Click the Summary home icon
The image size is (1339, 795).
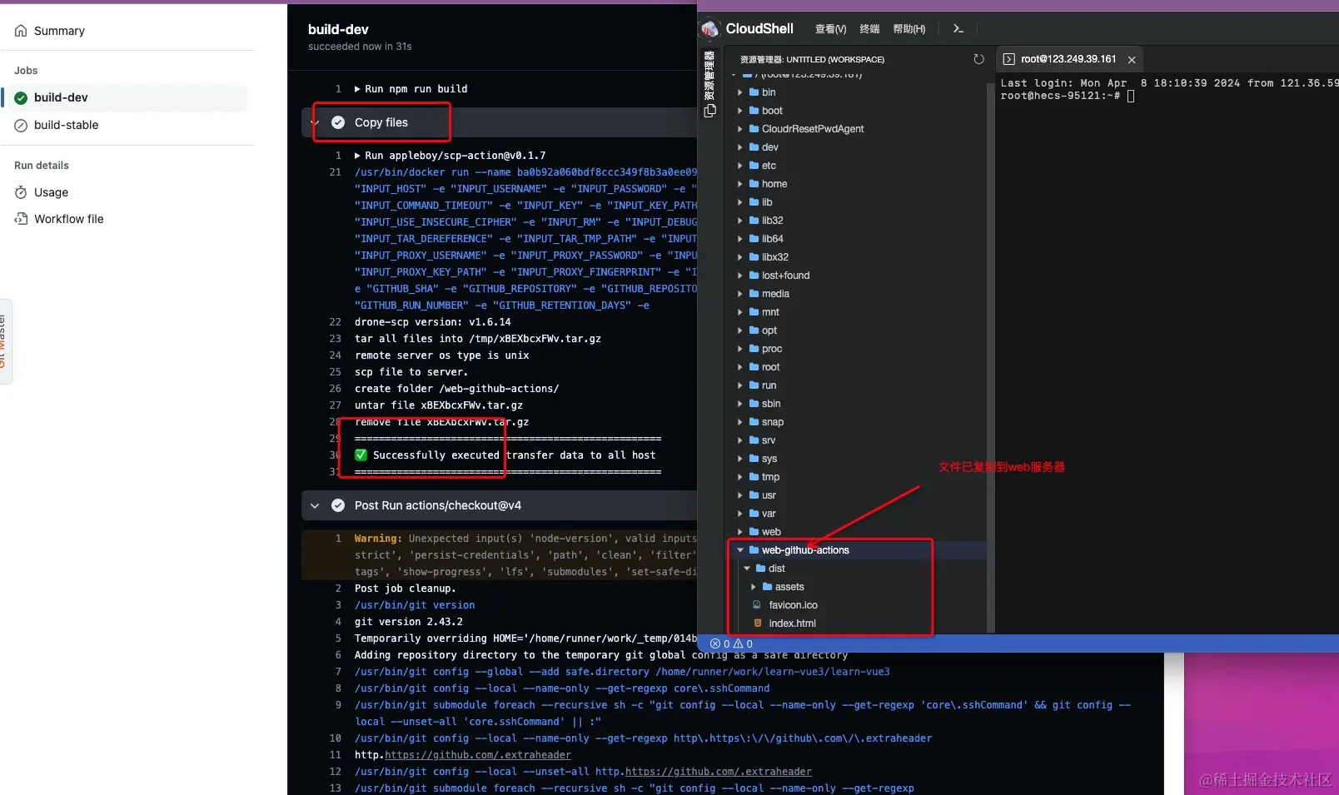pyautogui.click(x=21, y=31)
